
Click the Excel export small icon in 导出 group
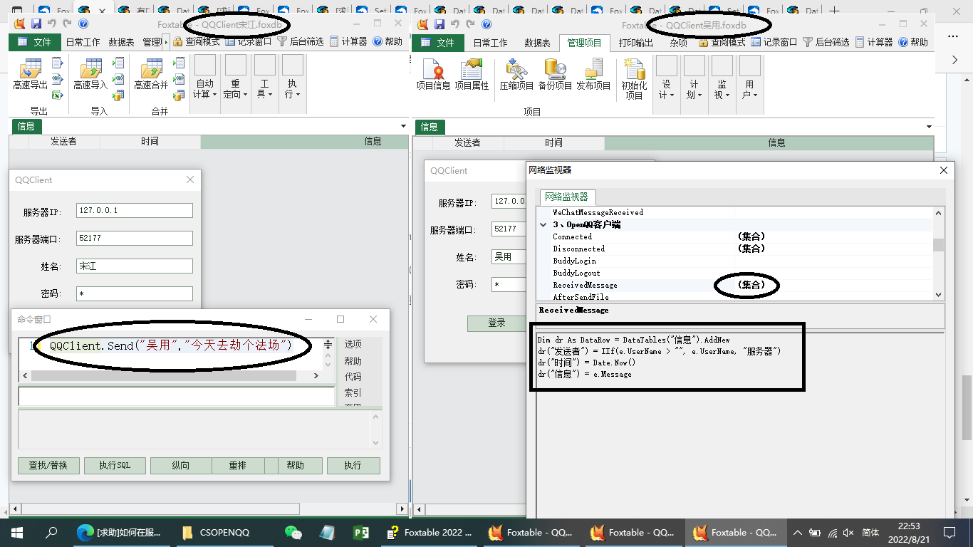click(58, 95)
